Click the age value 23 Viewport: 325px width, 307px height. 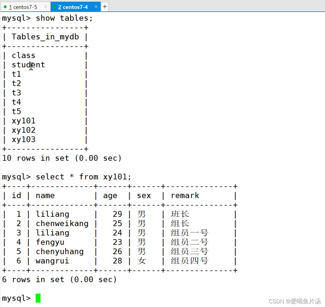pyautogui.click(x=117, y=242)
